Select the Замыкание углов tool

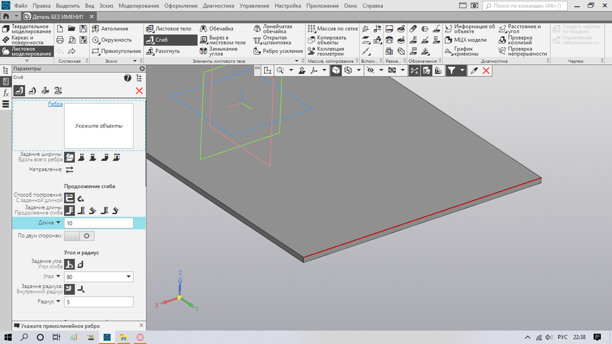click(x=219, y=51)
